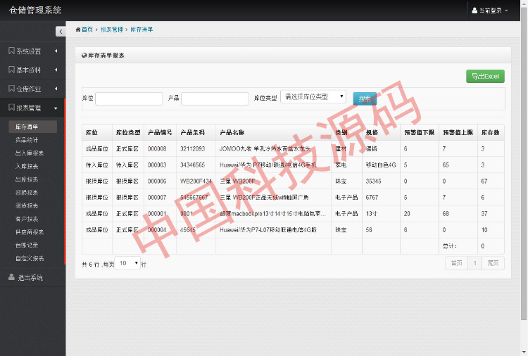Click the 仓库作业 bookmark icon
528x356 pixels.
coord(11,89)
